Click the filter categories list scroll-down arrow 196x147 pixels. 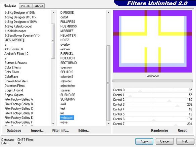53,124
